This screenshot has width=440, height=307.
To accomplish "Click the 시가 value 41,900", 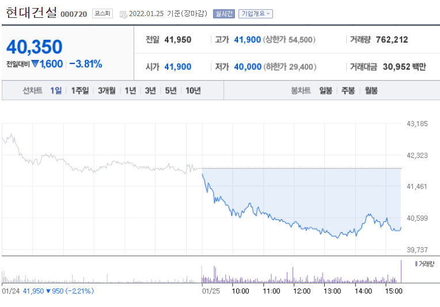I will point(178,67).
